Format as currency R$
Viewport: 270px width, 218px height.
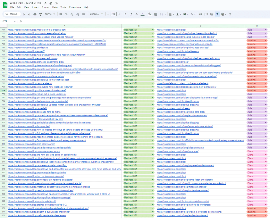[x=61, y=14]
